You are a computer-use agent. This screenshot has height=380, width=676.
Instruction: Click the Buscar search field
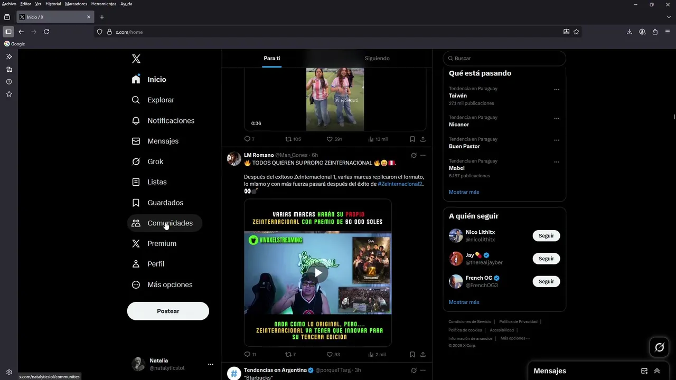(504, 58)
